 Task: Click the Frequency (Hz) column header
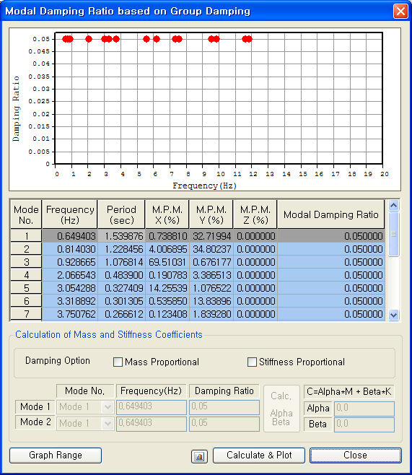tap(70, 214)
